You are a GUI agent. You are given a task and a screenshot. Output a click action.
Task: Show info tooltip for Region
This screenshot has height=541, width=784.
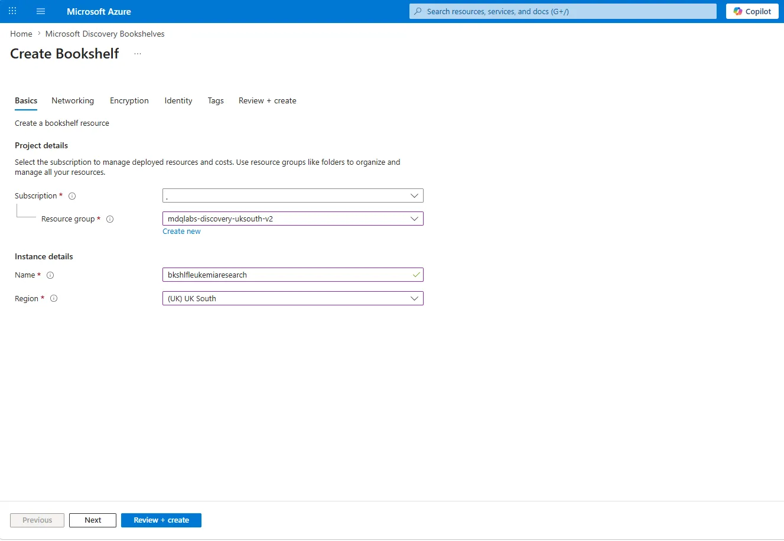coord(54,299)
